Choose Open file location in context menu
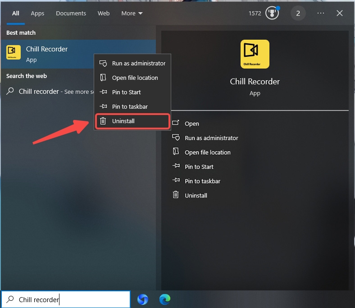 (x=132, y=78)
